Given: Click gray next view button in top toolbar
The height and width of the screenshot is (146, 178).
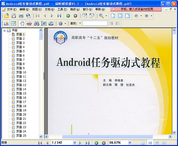Looking at the screenshot, I should [75, 16].
